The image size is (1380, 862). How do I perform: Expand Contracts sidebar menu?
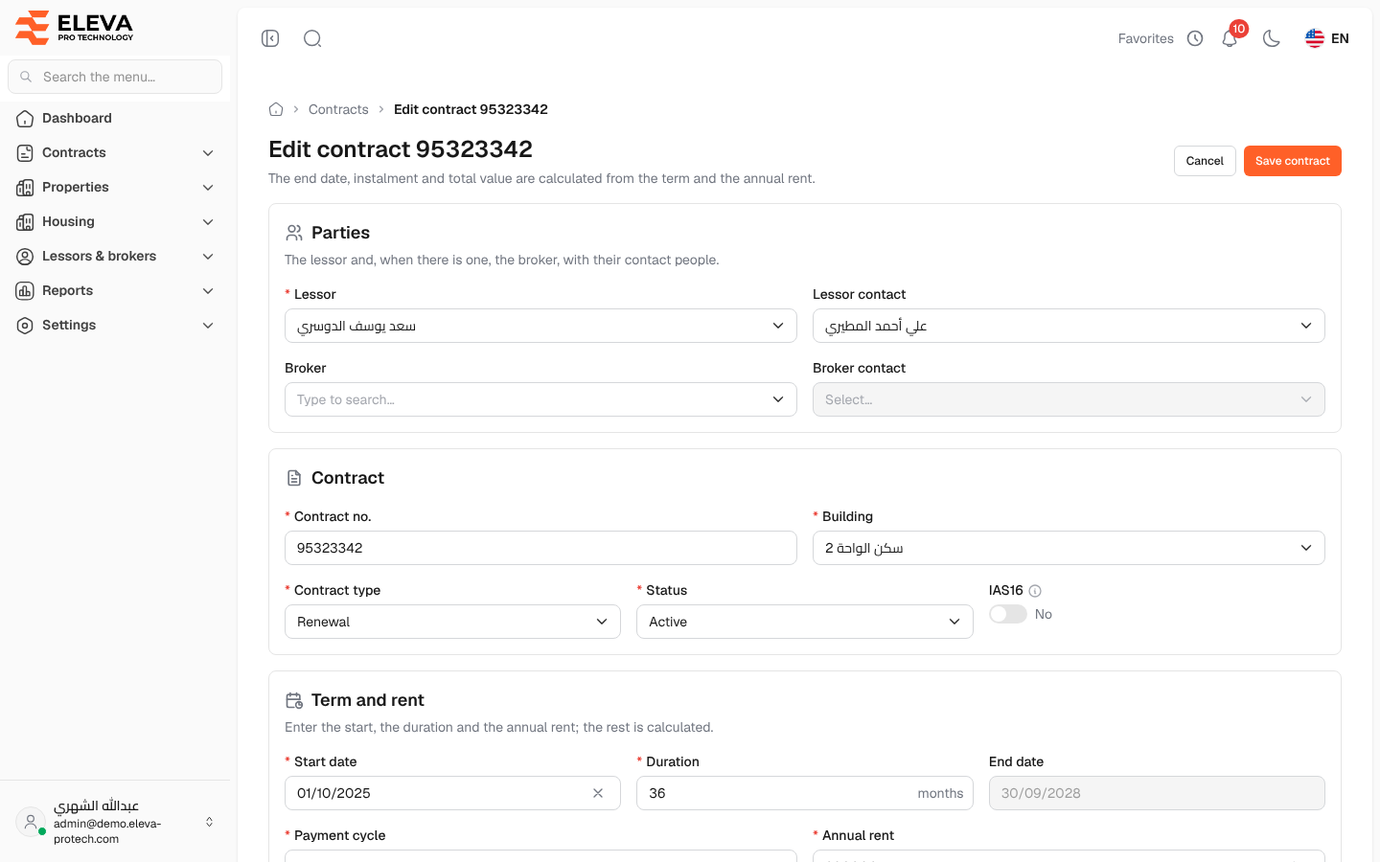coord(115,152)
